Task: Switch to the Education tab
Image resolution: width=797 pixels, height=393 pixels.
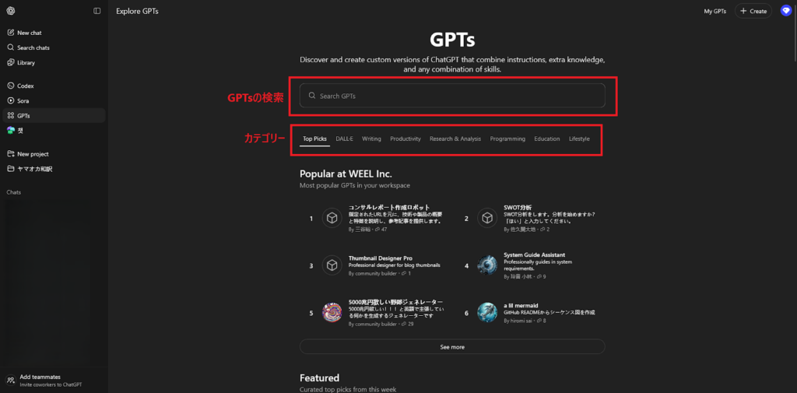Action: [547, 139]
